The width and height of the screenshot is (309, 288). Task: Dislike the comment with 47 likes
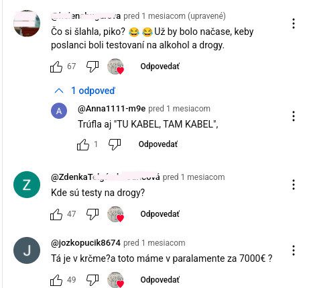tap(92, 214)
